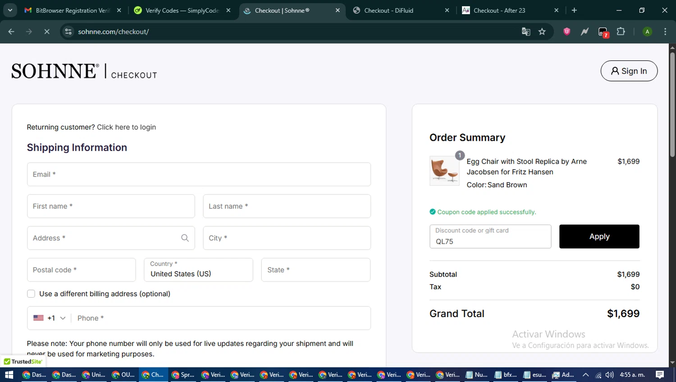Click the Apply coupon button
The height and width of the screenshot is (382, 676).
(x=599, y=236)
